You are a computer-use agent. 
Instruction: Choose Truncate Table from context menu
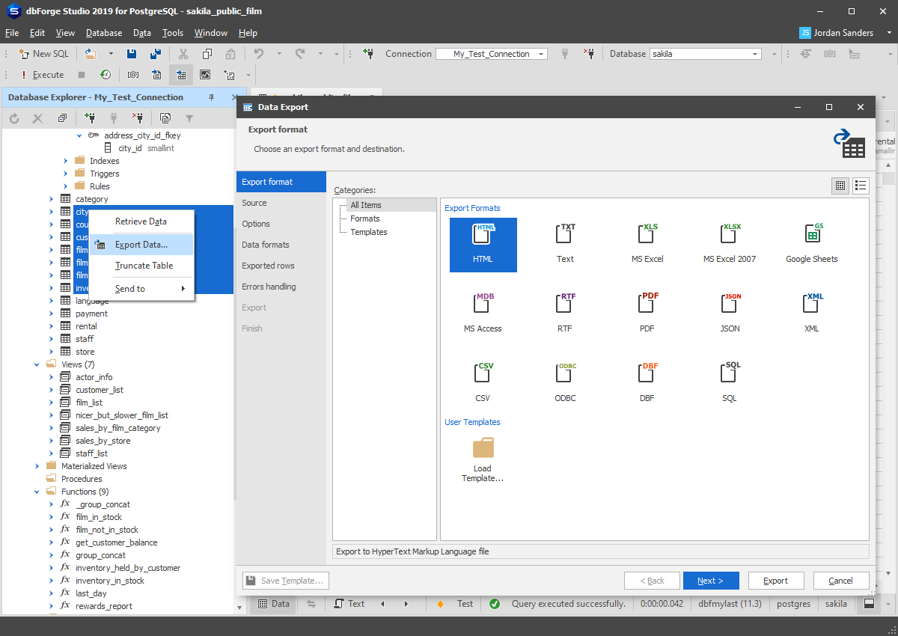[141, 266]
